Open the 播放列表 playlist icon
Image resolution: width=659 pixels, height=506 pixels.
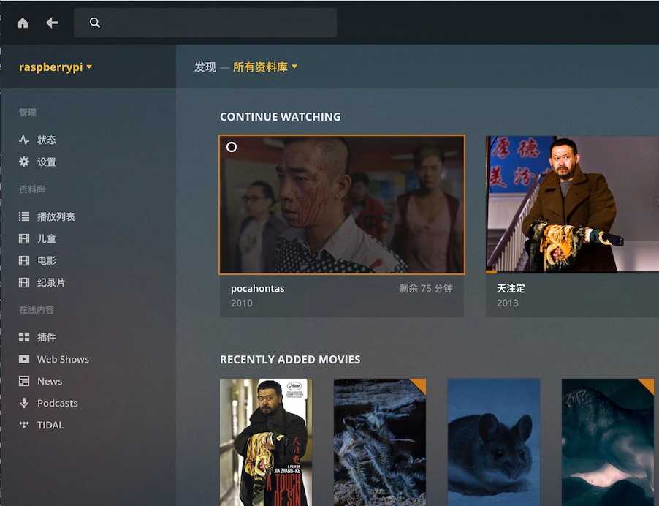pos(24,216)
